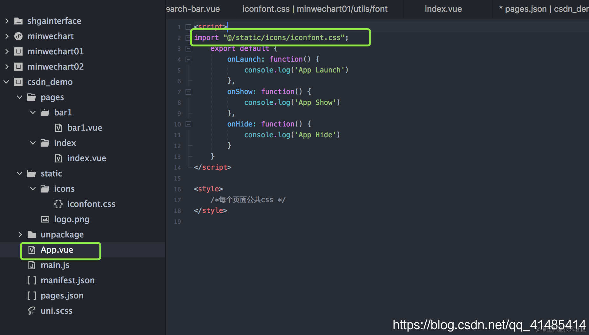Click the console.log('App Launch') line
589x335 pixels.
pyautogui.click(x=296, y=70)
